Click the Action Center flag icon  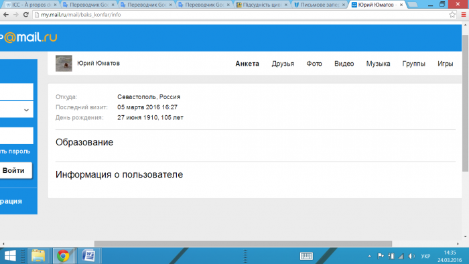pos(381,256)
